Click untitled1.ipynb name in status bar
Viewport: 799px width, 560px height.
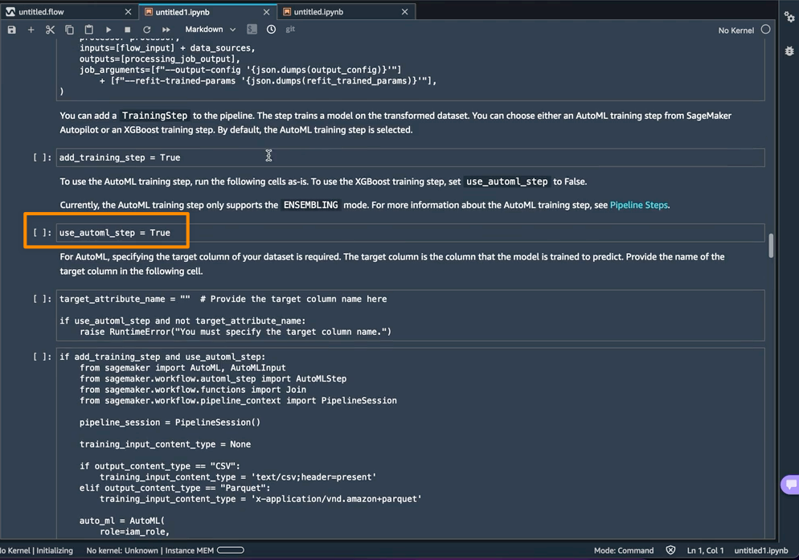click(760, 551)
